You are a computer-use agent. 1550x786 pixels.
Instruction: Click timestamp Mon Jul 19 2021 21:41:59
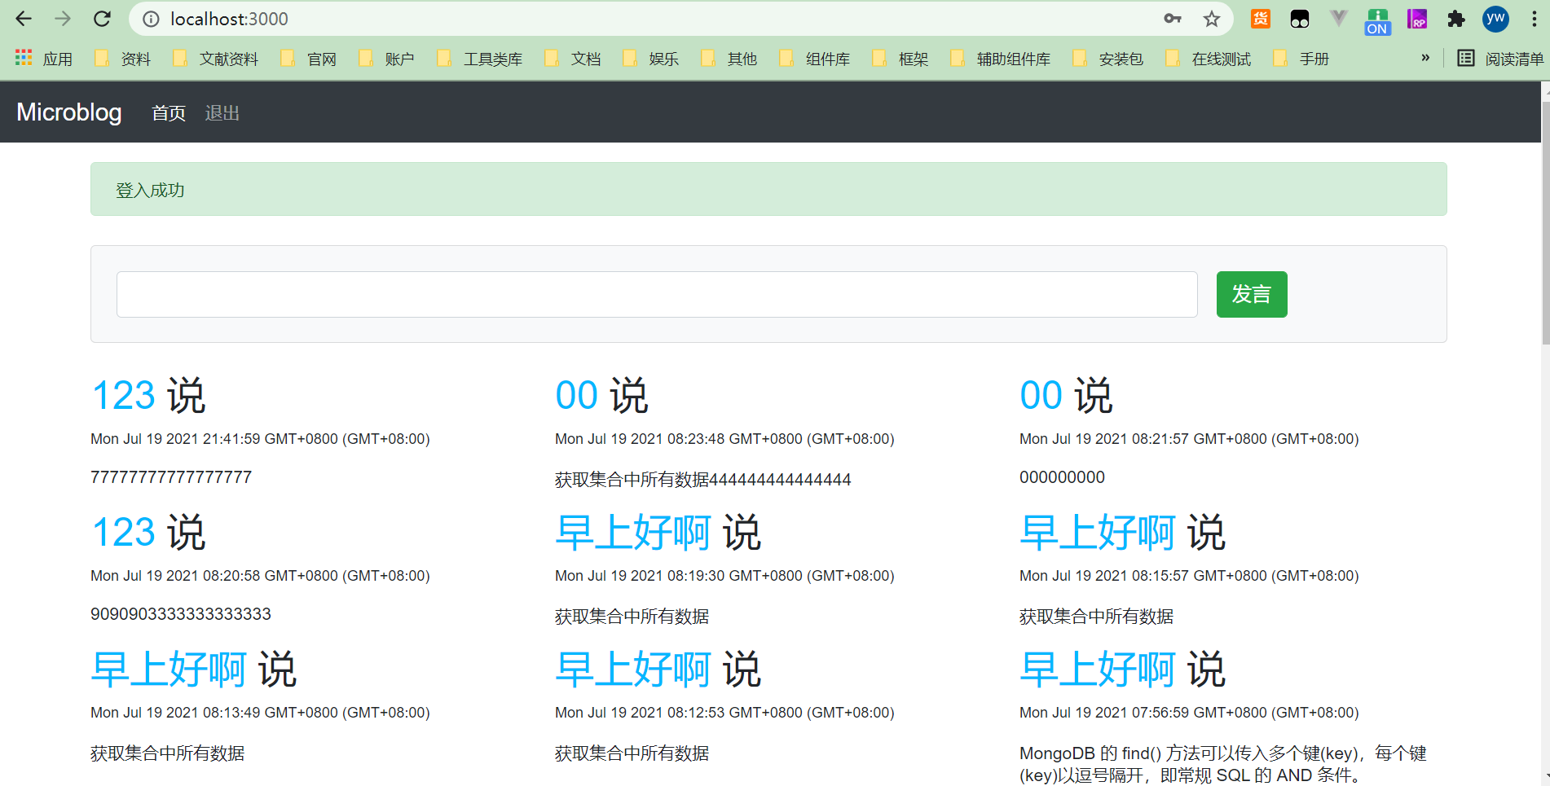[260, 439]
